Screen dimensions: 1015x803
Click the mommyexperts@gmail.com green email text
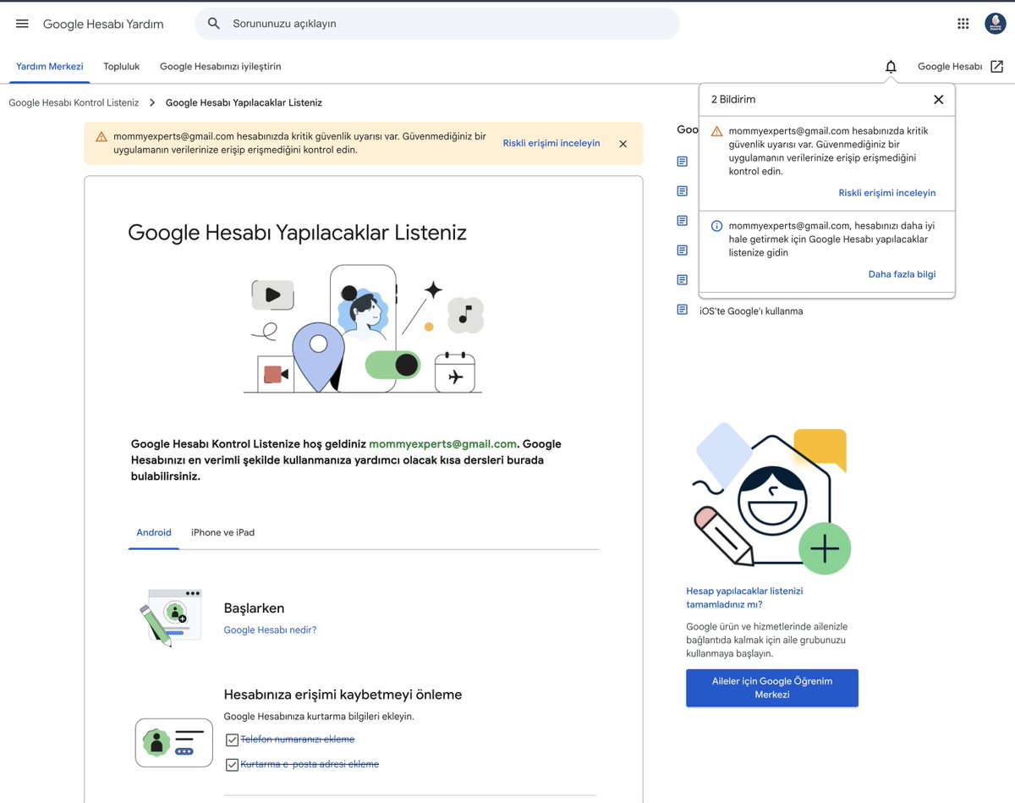point(442,443)
